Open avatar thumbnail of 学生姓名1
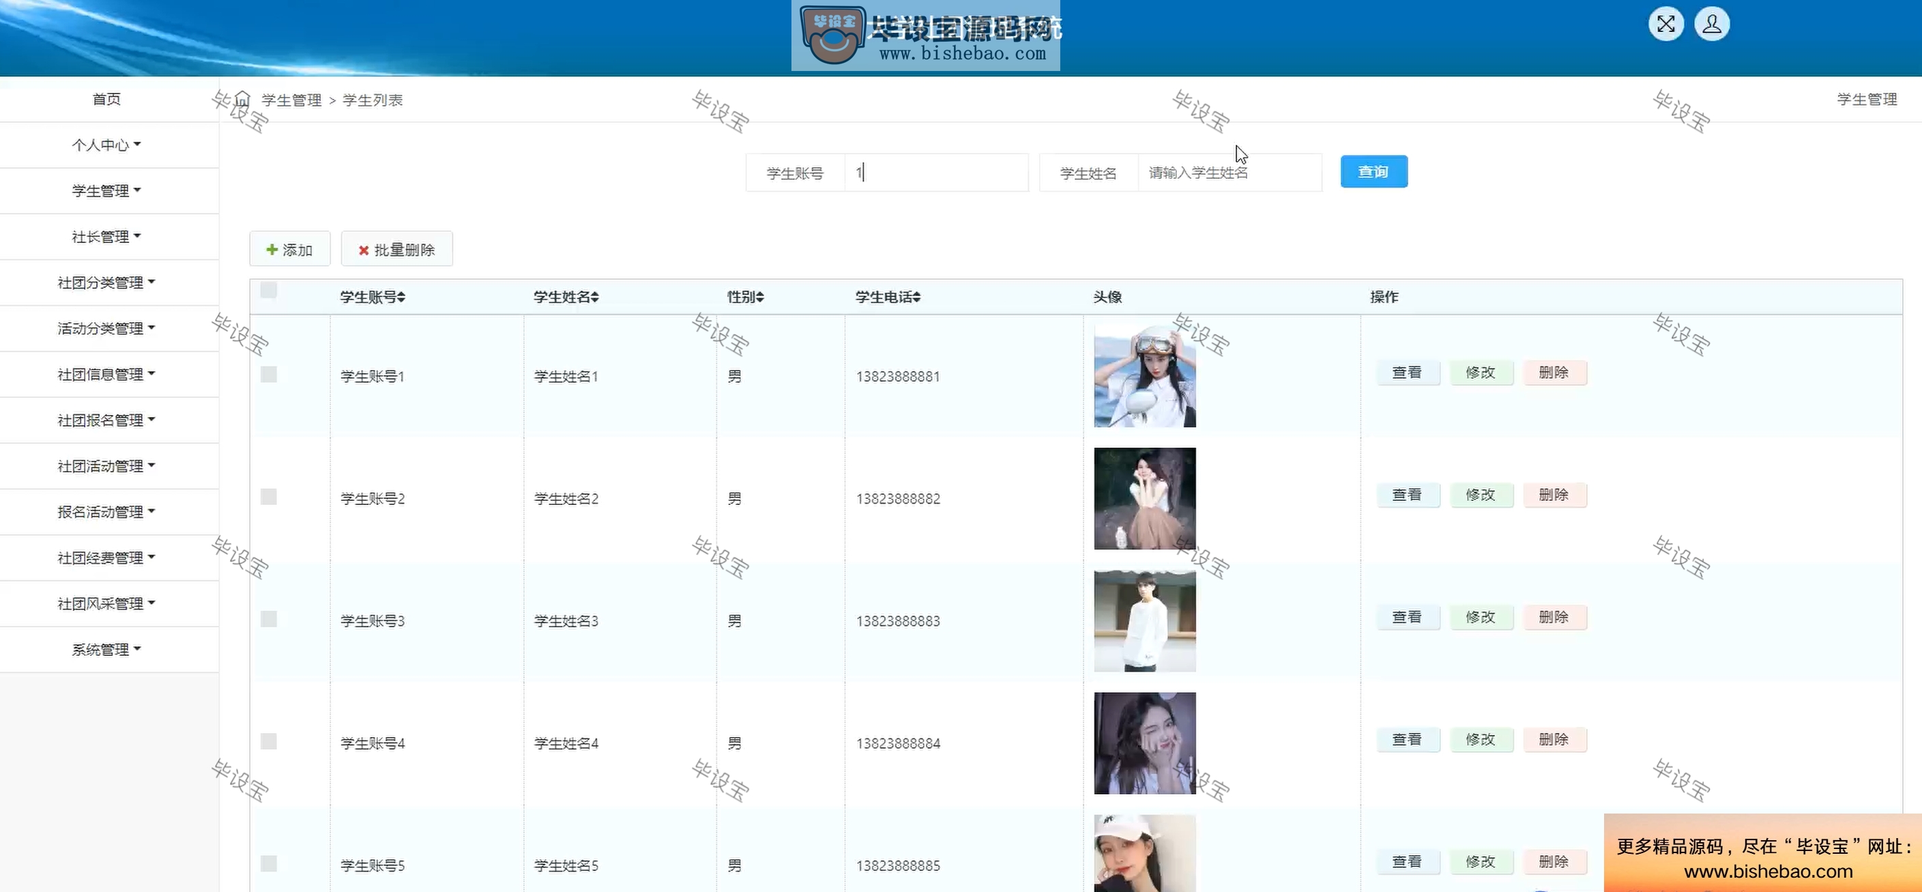This screenshot has height=892, width=1922. (x=1145, y=376)
